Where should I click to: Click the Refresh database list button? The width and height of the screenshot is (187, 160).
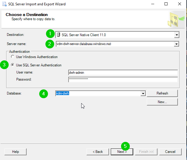coord(162,93)
